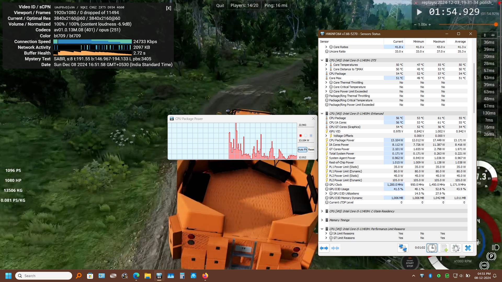Click the log file sheet icon
This screenshot has width=502, height=282.
pos(444,248)
